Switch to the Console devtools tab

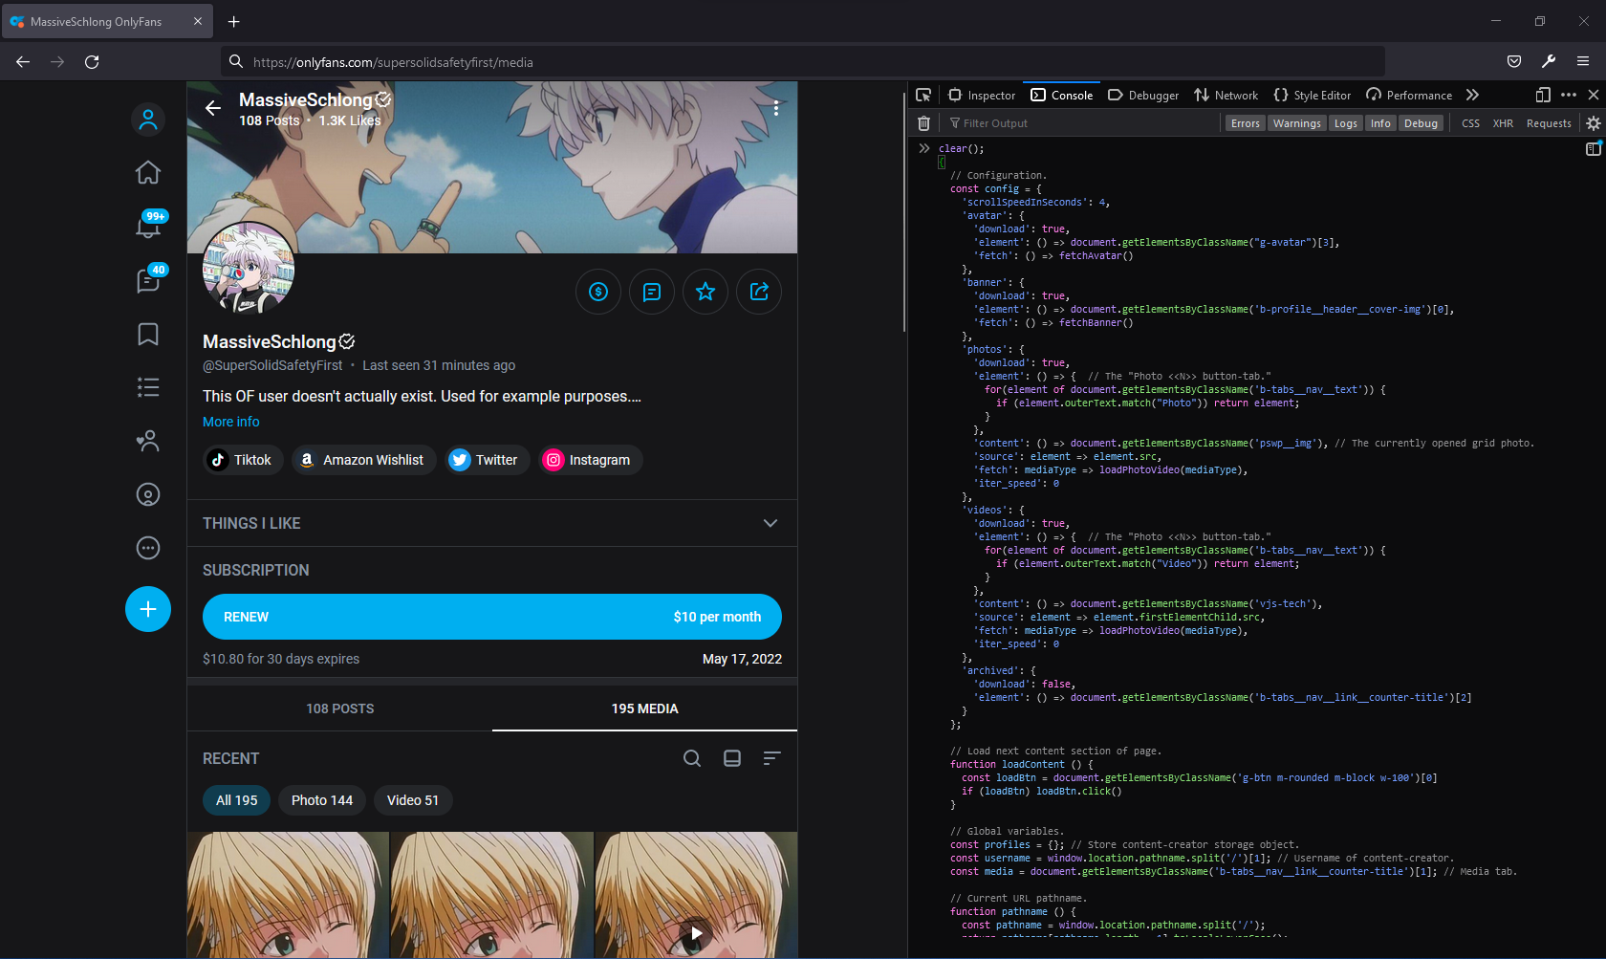coord(1062,95)
